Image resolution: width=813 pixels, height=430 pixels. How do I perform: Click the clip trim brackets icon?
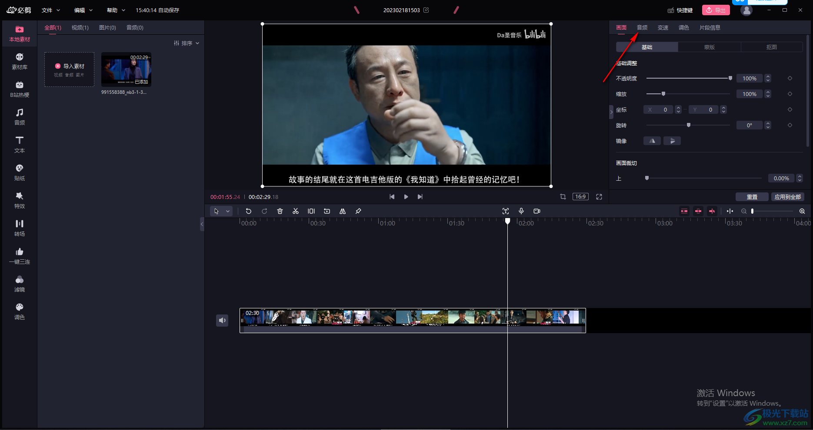(311, 211)
